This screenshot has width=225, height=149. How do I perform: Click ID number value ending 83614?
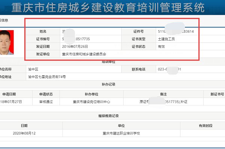[x=176, y=31]
